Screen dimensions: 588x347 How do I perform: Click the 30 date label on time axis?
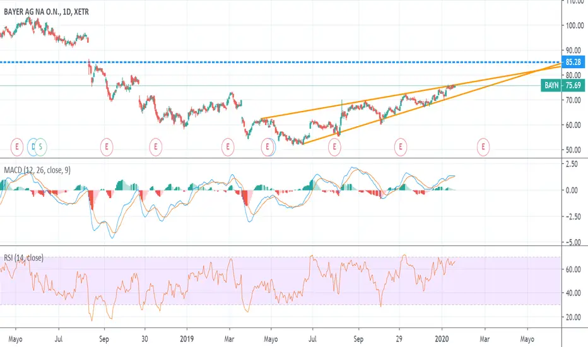point(144,339)
